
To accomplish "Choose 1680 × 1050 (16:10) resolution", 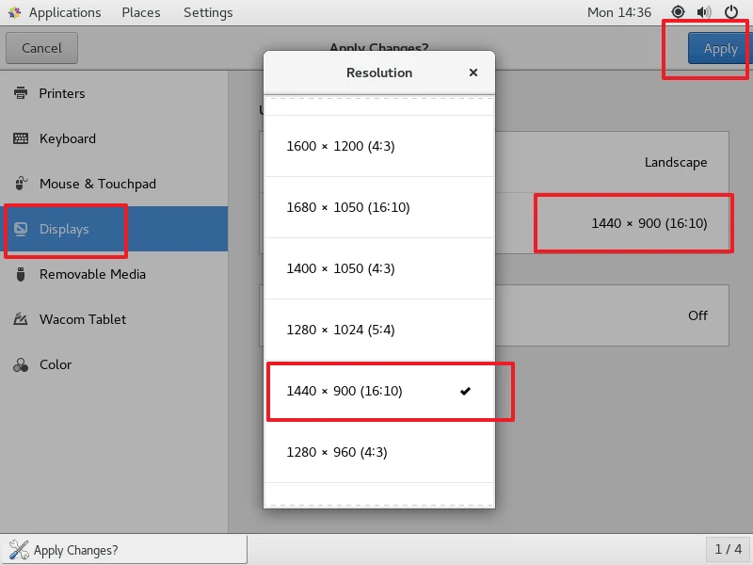I will [x=379, y=207].
